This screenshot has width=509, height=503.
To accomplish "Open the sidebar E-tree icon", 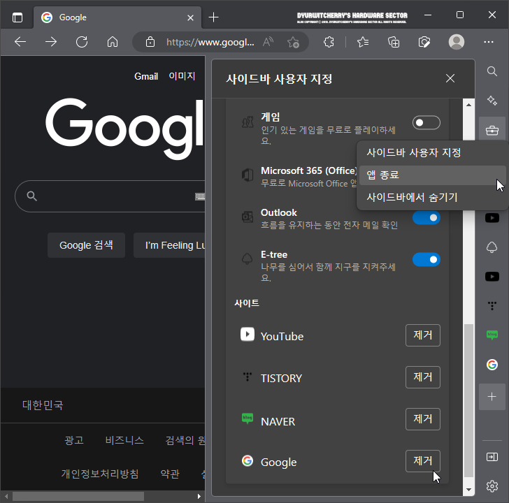I will (x=492, y=247).
